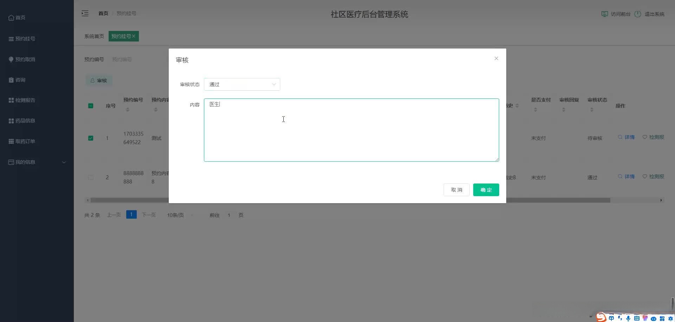
Task: Collapse the sidebar with hamburger icon
Action: 85,13
